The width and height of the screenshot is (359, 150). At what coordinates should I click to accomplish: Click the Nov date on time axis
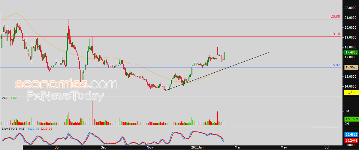click(x=150, y=148)
